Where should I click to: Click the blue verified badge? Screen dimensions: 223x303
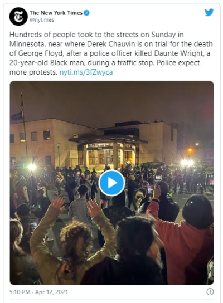click(87, 13)
